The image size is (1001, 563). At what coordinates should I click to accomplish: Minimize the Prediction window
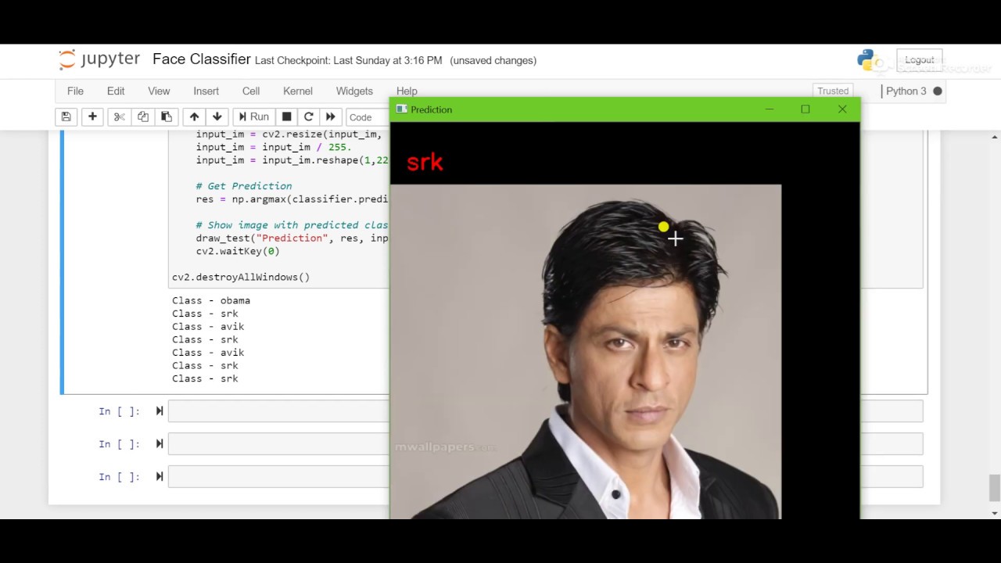770,109
